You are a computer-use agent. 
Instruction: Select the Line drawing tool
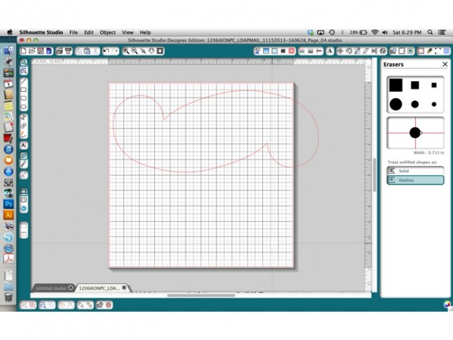pyautogui.click(x=24, y=81)
